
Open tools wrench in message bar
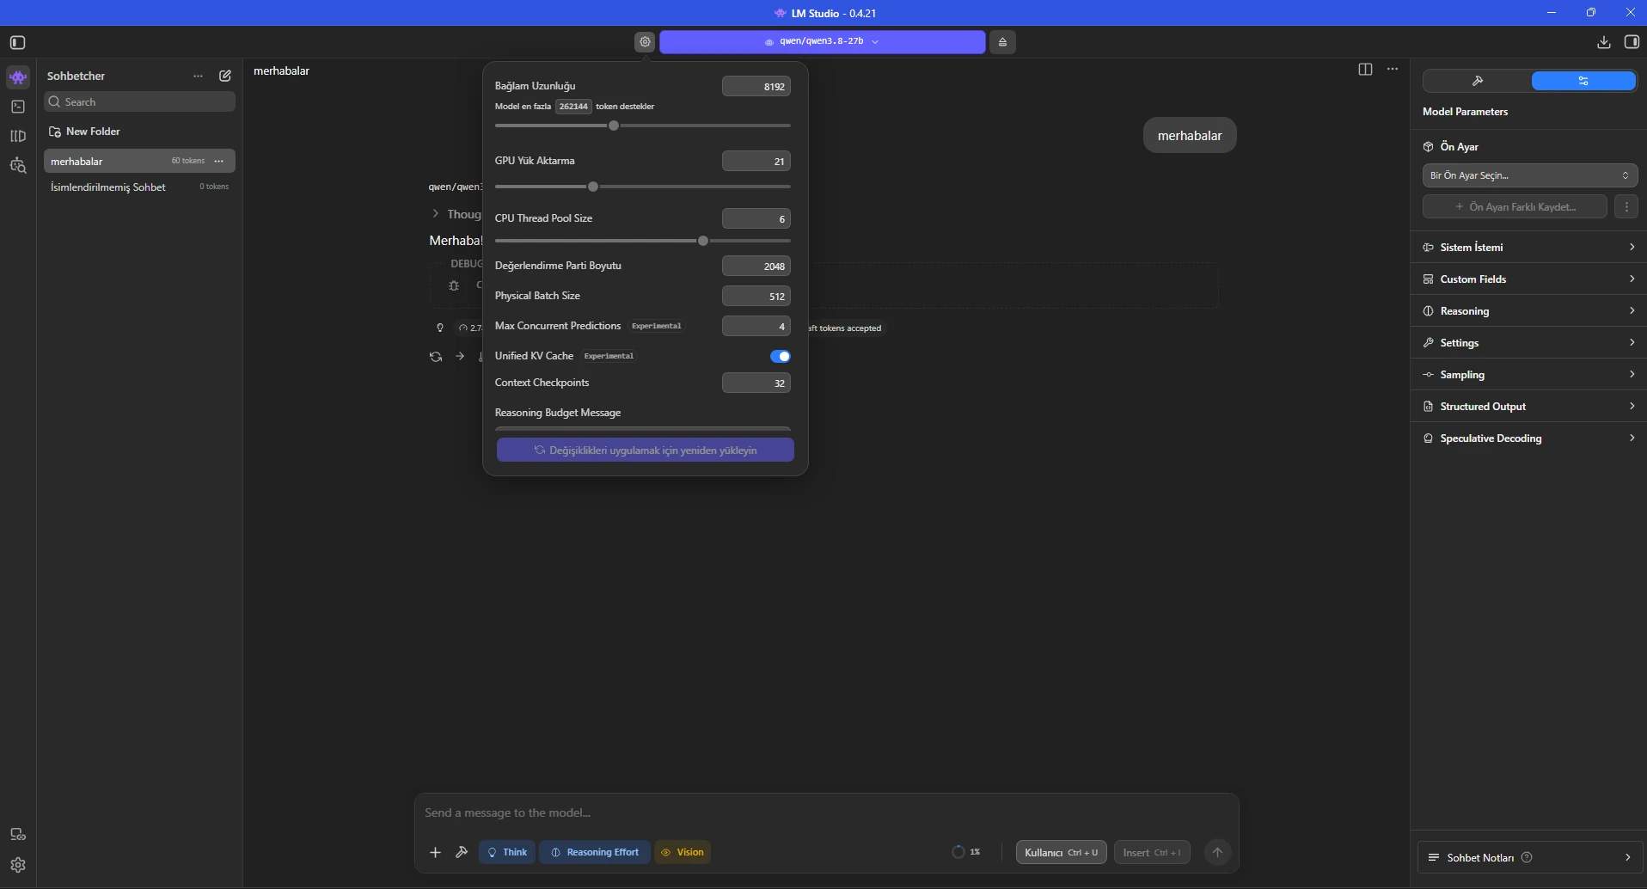click(462, 852)
